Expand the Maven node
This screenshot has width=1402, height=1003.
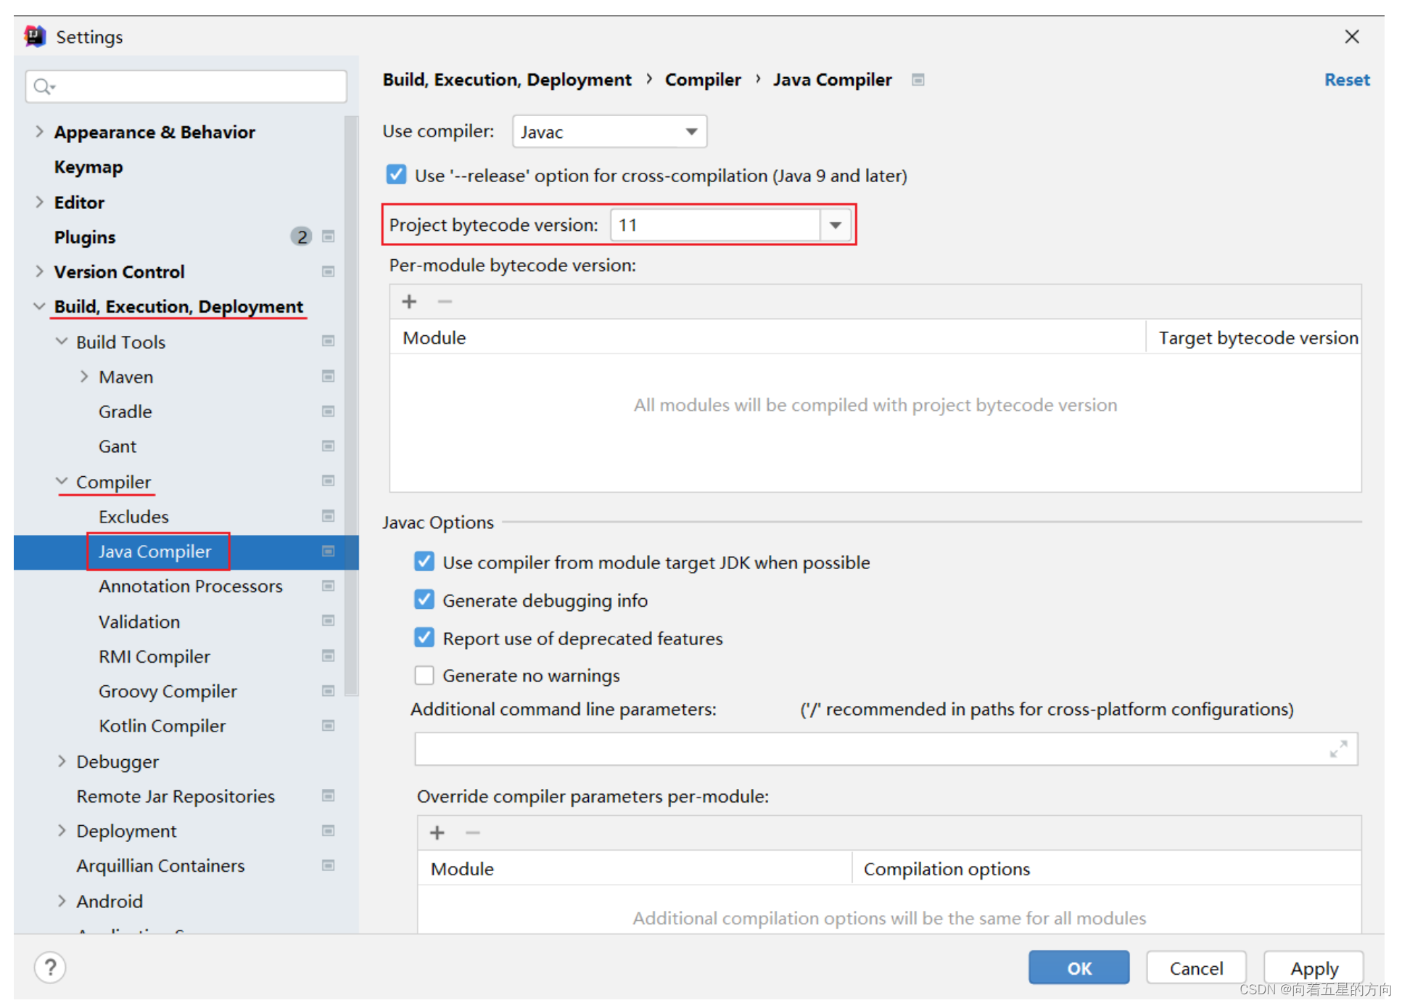84,376
